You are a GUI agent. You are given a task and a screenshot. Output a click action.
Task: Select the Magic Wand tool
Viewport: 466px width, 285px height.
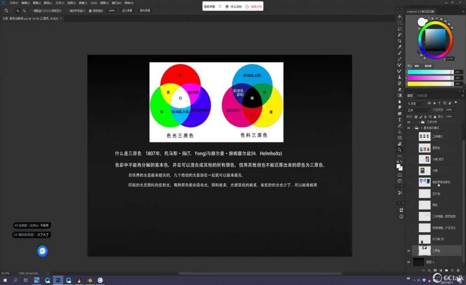[x=400, y=35]
